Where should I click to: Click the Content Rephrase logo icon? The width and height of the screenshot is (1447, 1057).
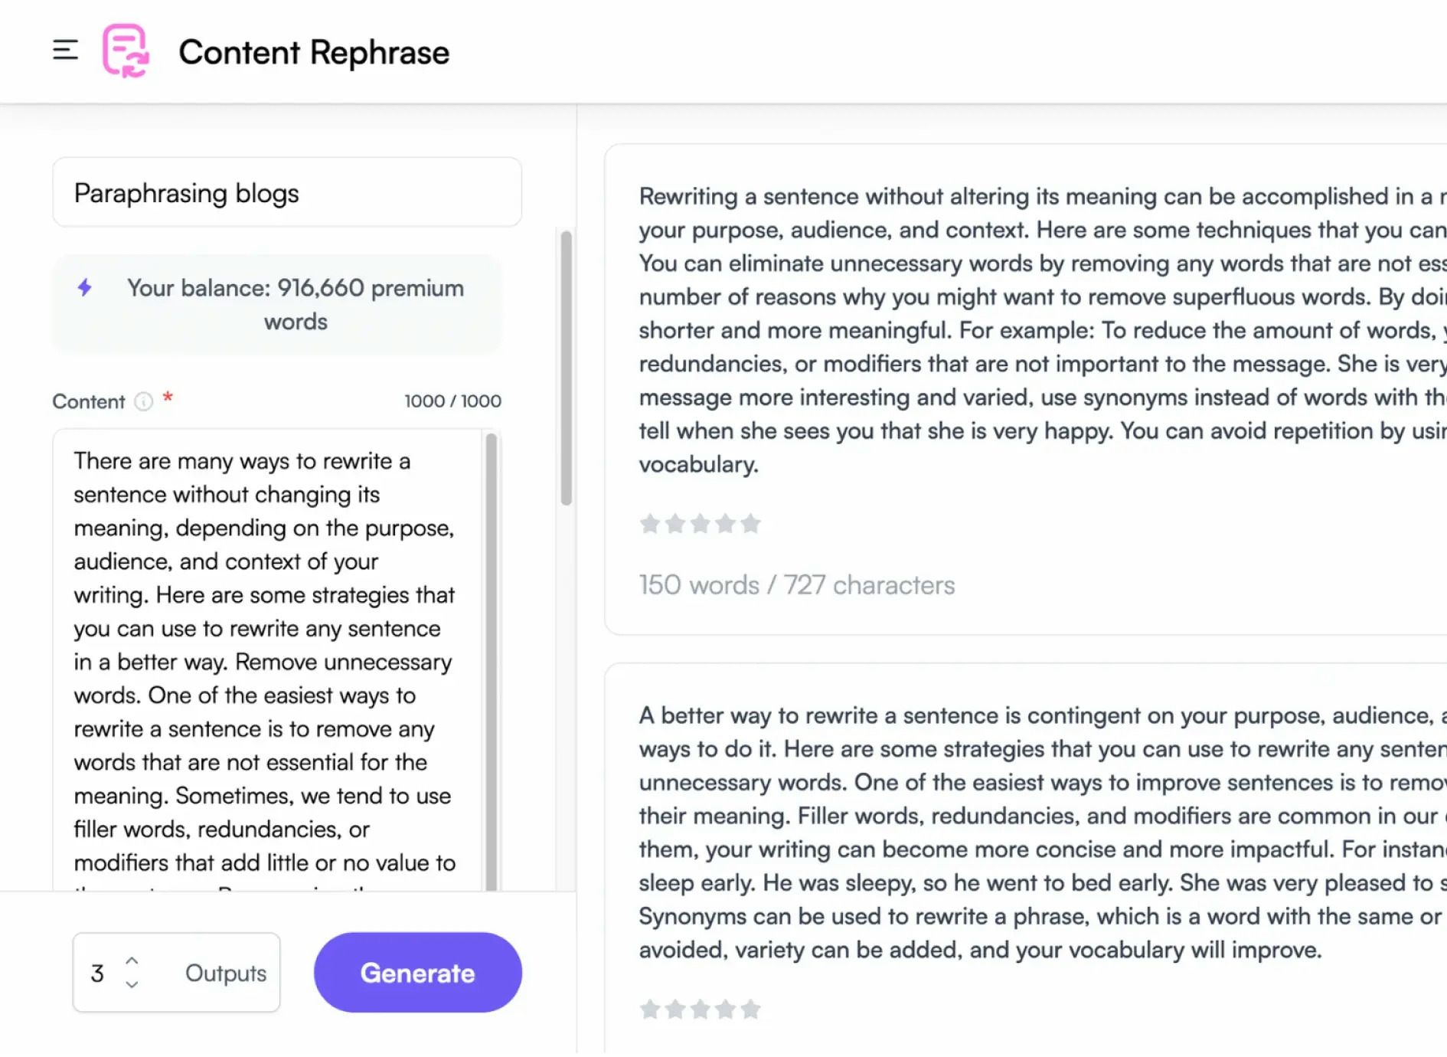coord(126,51)
